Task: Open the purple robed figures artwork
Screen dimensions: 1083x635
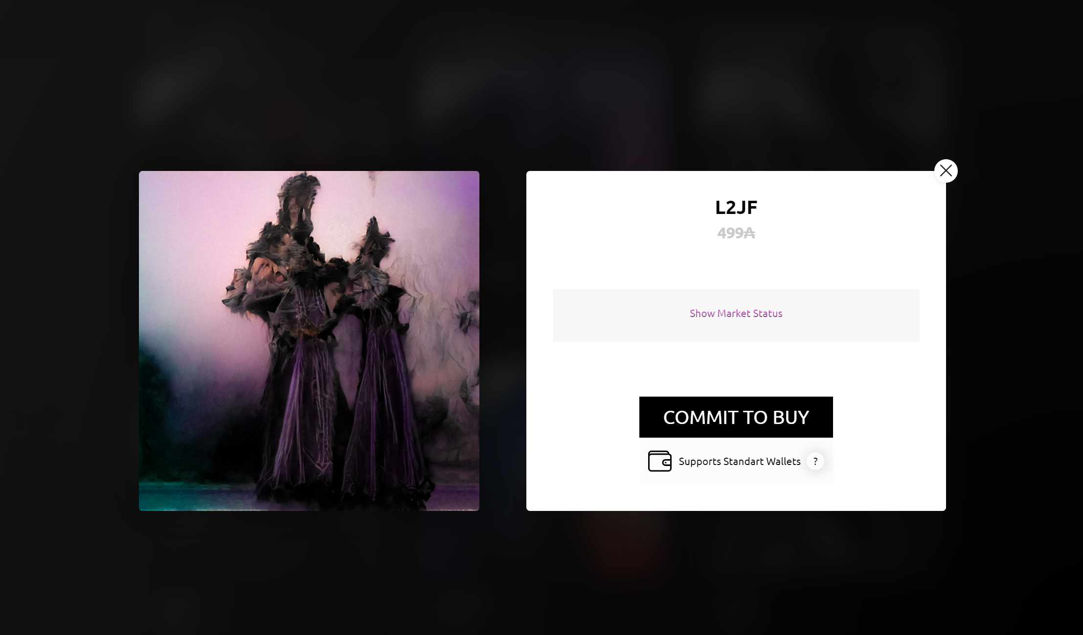Action: pyautogui.click(x=309, y=341)
